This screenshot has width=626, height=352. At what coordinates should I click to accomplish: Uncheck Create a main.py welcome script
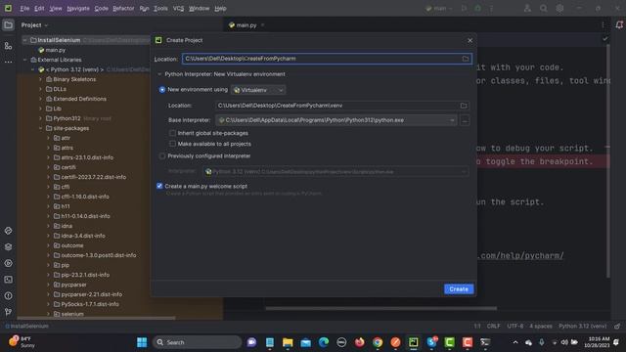point(159,186)
